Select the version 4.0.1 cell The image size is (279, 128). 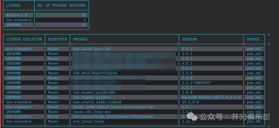187,63
